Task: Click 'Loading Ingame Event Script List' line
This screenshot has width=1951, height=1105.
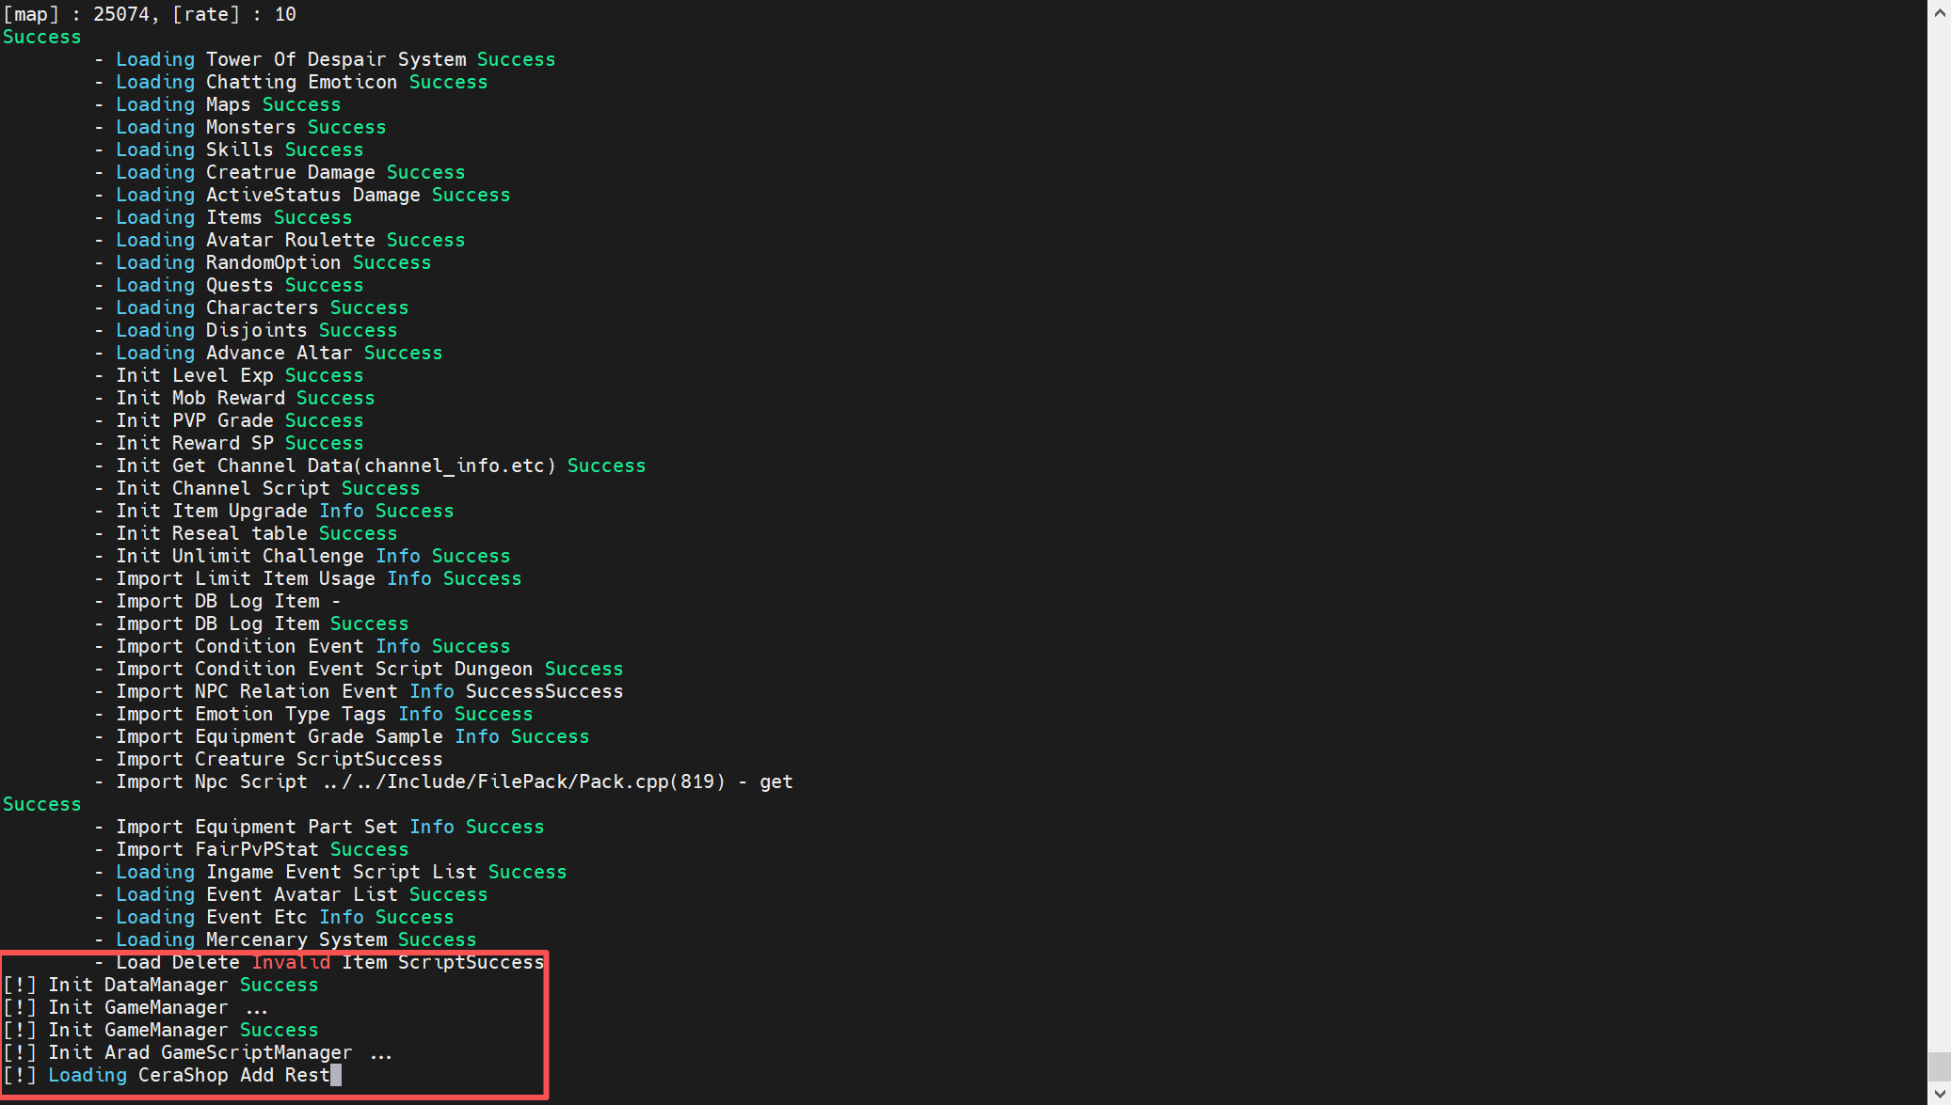Action: coord(330,872)
